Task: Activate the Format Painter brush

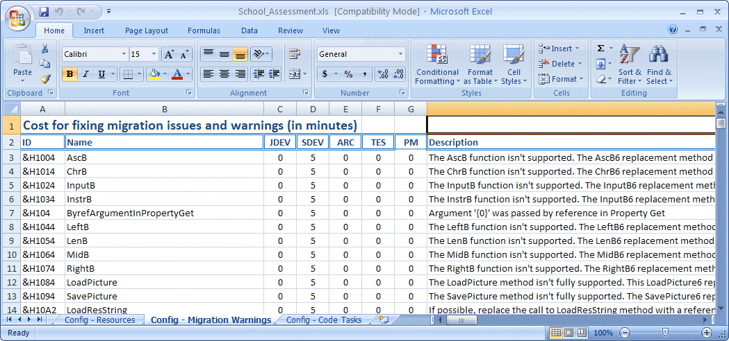Action: (45, 79)
